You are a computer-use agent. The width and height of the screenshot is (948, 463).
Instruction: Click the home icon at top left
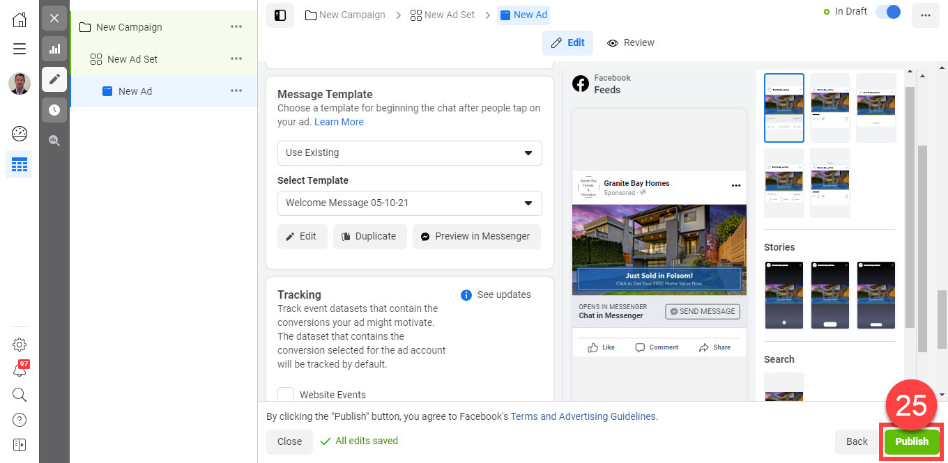point(19,19)
